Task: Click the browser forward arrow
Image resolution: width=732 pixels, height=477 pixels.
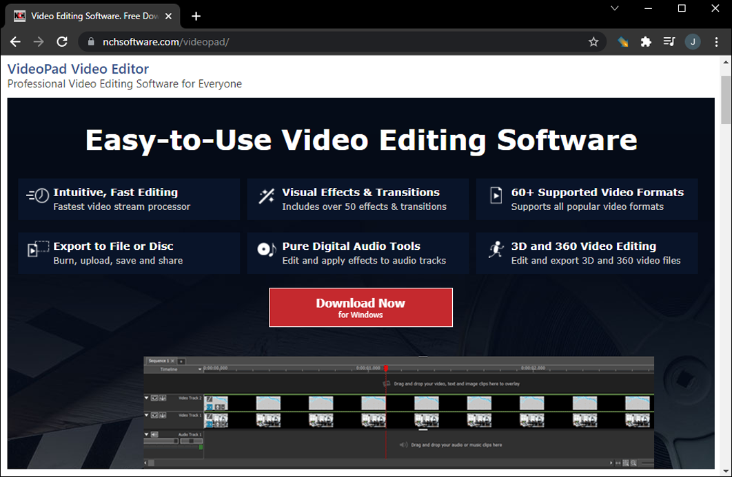Action: (39, 42)
